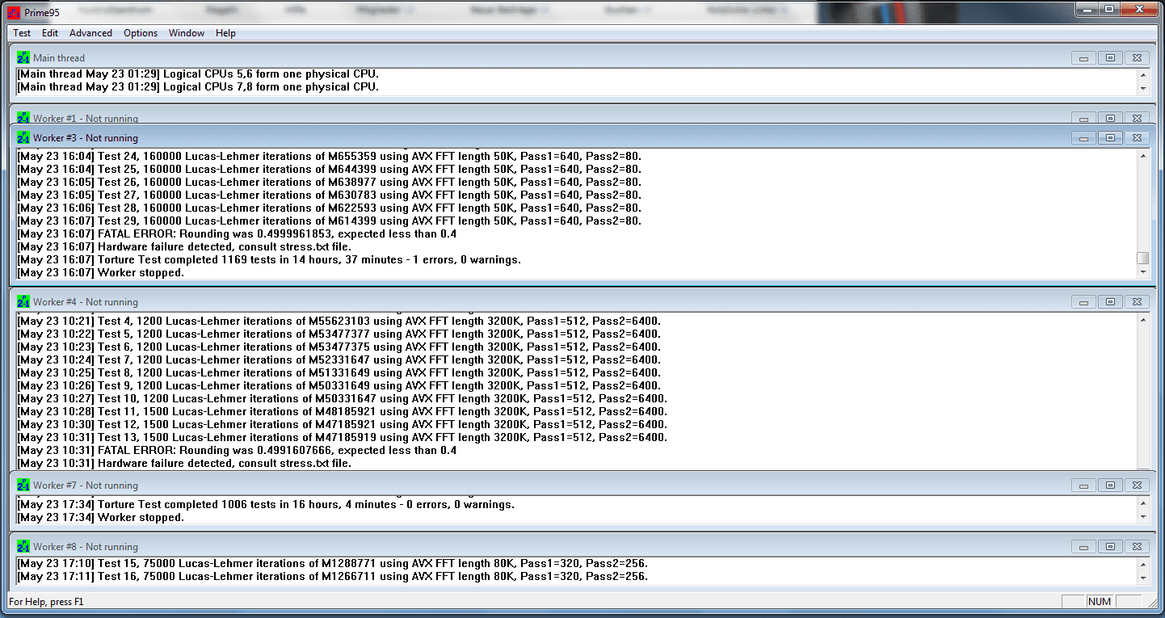Open the Advanced menu

coord(90,33)
